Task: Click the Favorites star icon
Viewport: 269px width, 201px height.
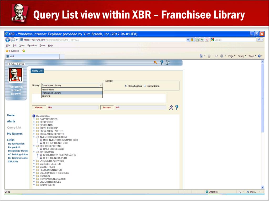Action: coord(7,51)
